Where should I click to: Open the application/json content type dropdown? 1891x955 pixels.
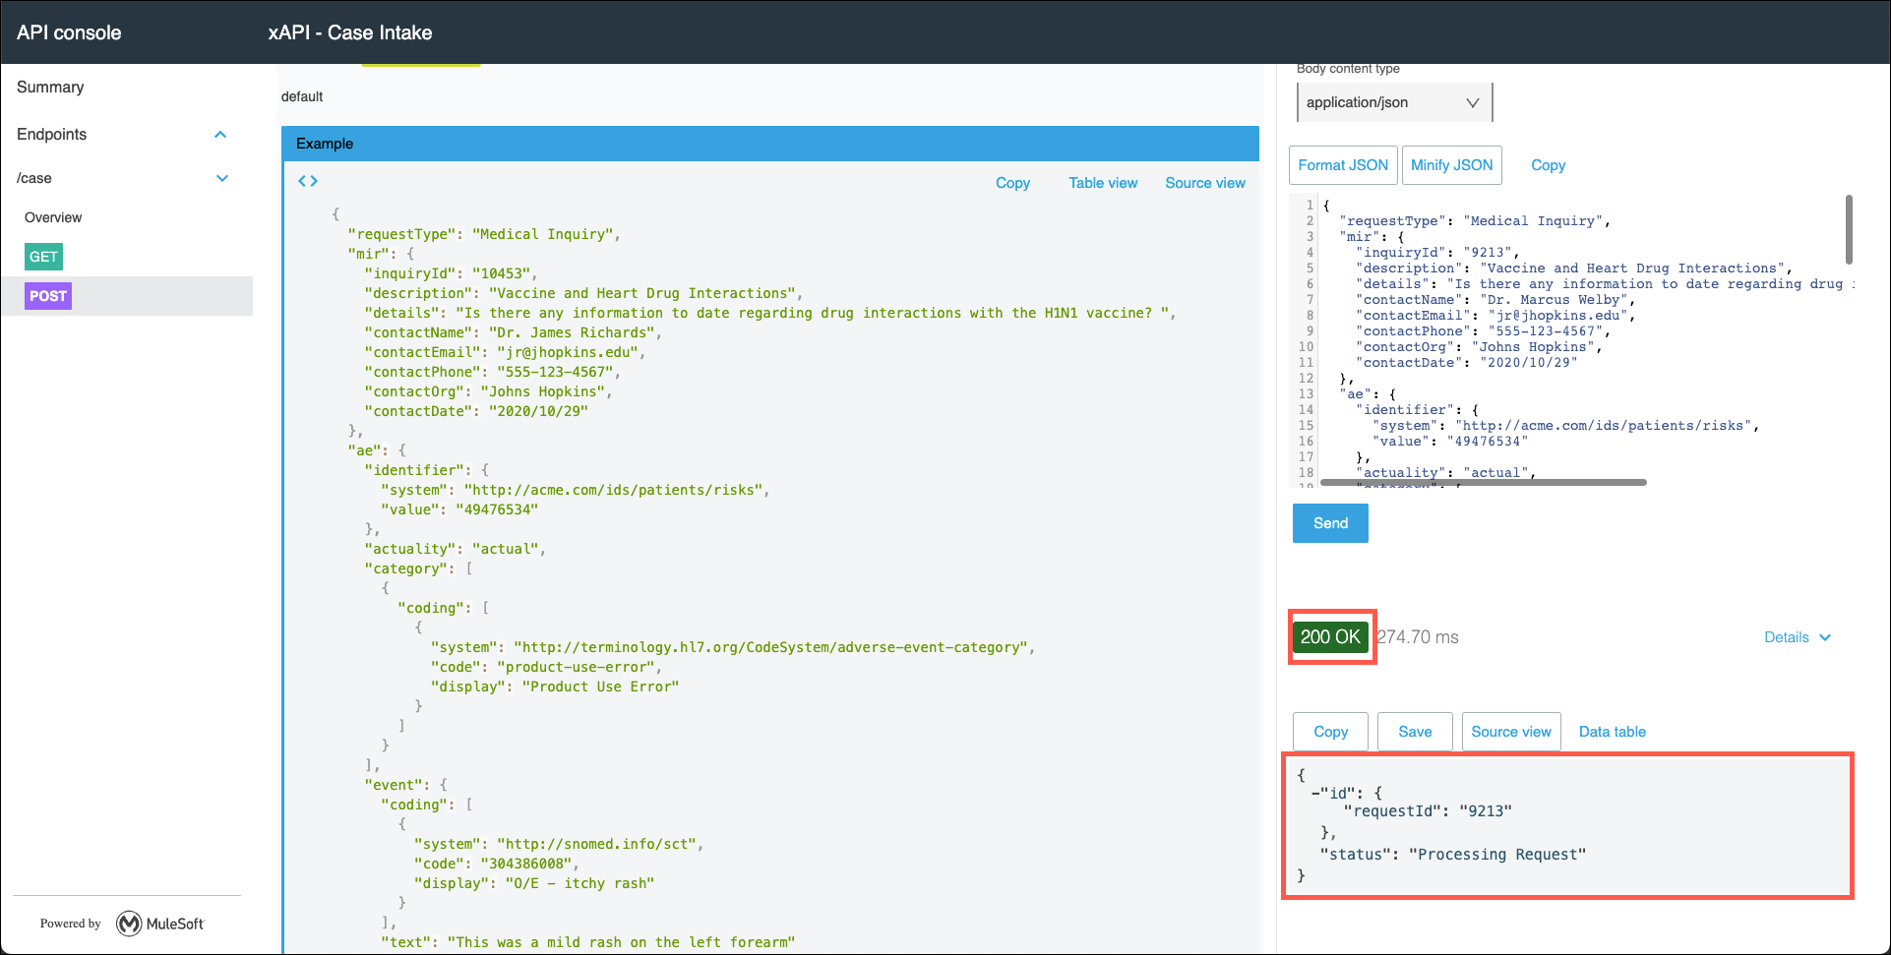[x=1393, y=102]
